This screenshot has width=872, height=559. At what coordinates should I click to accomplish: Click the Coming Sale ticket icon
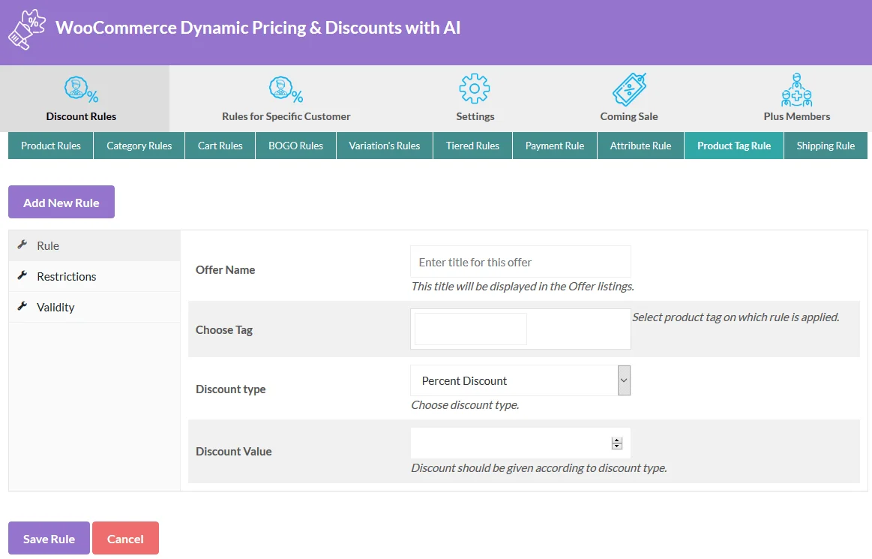click(628, 89)
